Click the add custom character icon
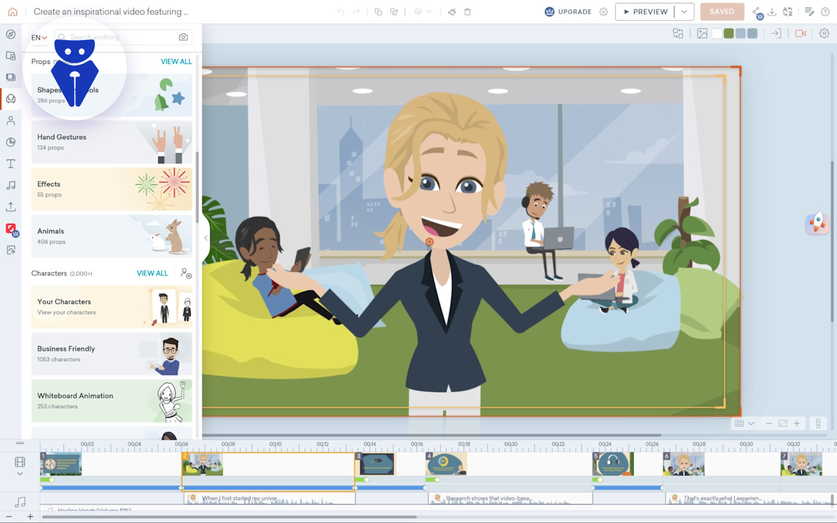Image resolution: width=837 pixels, height=523 pixels. 186,274
